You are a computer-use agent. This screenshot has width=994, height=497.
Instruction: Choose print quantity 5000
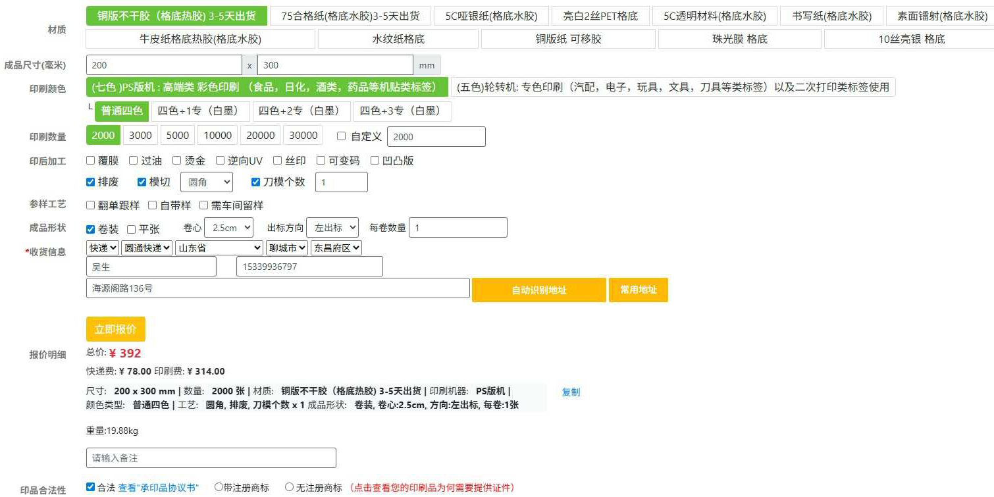(x=177, y=135)
